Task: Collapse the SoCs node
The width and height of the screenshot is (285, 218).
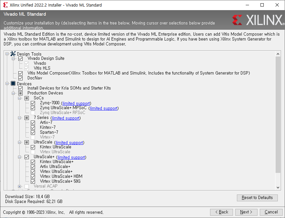Action: coord(19,98)
